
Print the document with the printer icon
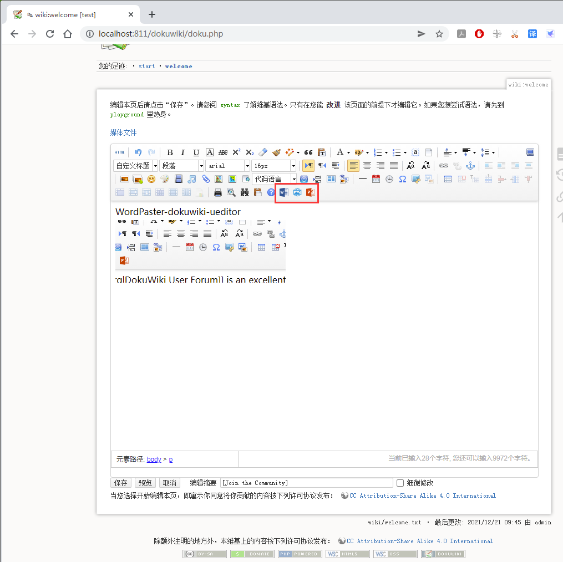pos(217,192)
